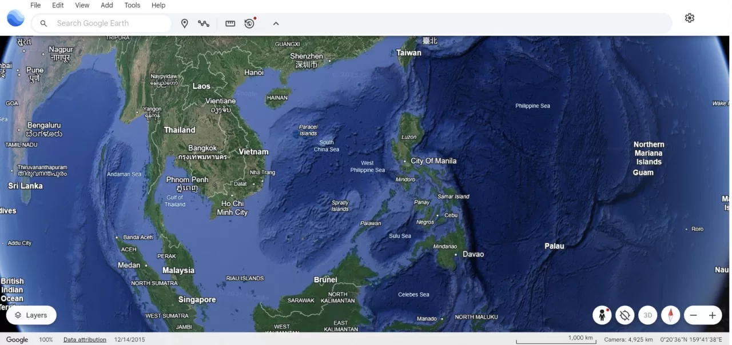Expand the Tools menu
The image size is (732, 345).
pyautogui.click(x=132, y=5)
